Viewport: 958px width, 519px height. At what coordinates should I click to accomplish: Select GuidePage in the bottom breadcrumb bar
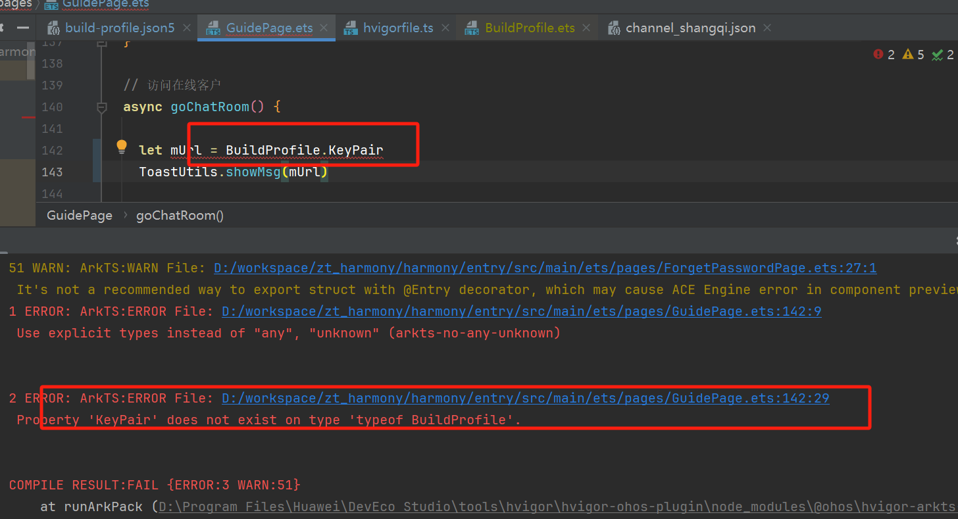(80, 216)
